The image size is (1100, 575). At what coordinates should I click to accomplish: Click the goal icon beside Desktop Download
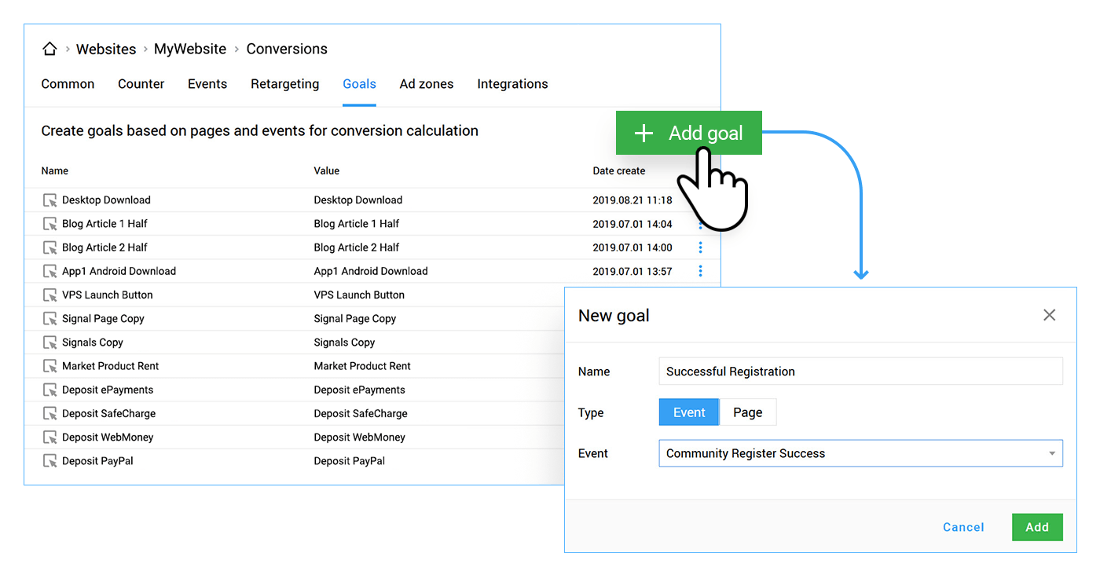49,200
